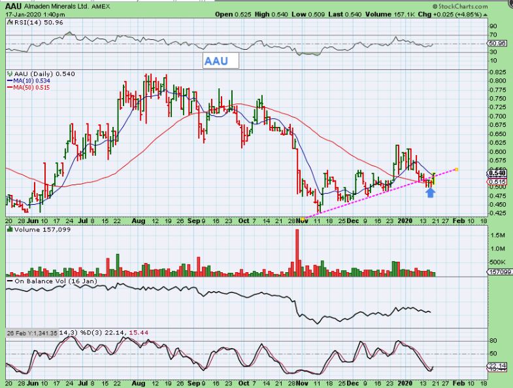Click the green Volume bars legend icon
The image size is (513, 388).
(x=10, y=230)
